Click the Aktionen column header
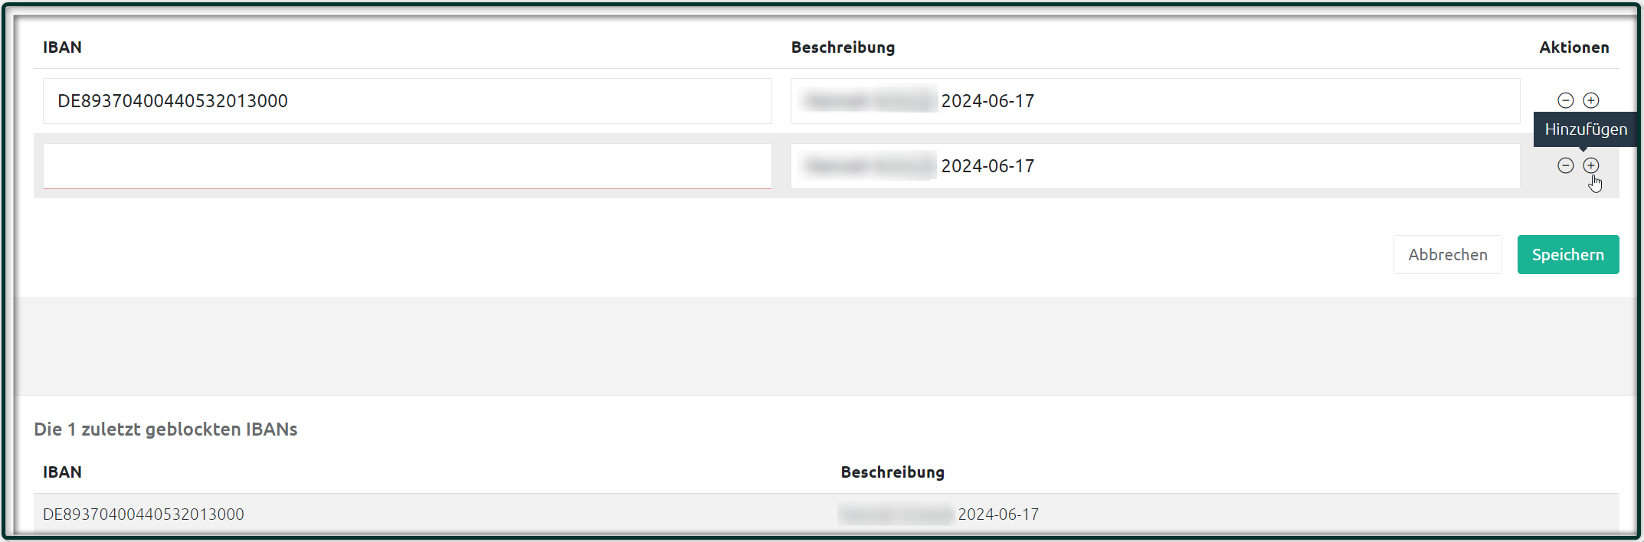The image size is (1644, 542). click(x=1574, y=47)
